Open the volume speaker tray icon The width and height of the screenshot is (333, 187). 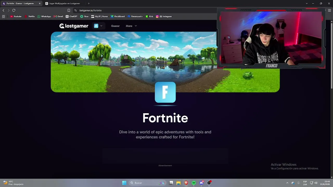pos(316,183)
